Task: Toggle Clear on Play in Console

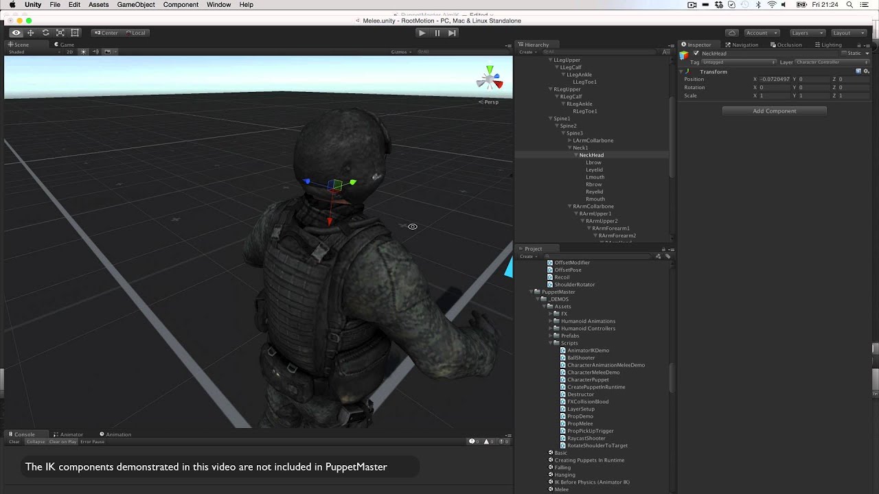Action: [62, 442]
